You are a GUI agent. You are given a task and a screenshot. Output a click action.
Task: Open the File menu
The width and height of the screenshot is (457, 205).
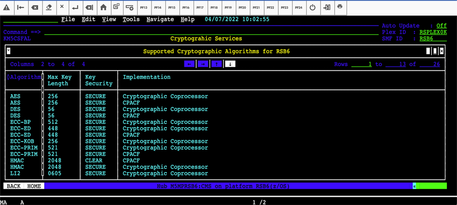[68, 19]
